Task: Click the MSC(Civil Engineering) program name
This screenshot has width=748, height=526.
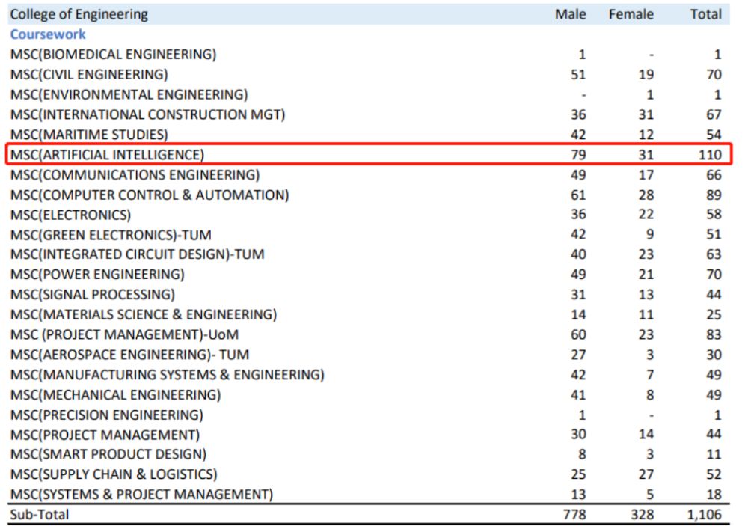Action: coord(89,74)
